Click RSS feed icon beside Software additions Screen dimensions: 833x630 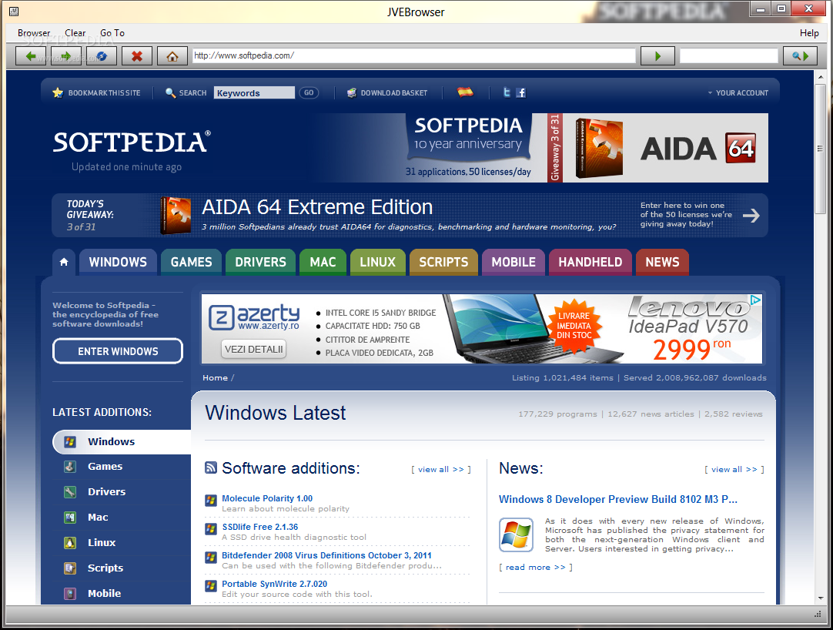click(211, 467)
